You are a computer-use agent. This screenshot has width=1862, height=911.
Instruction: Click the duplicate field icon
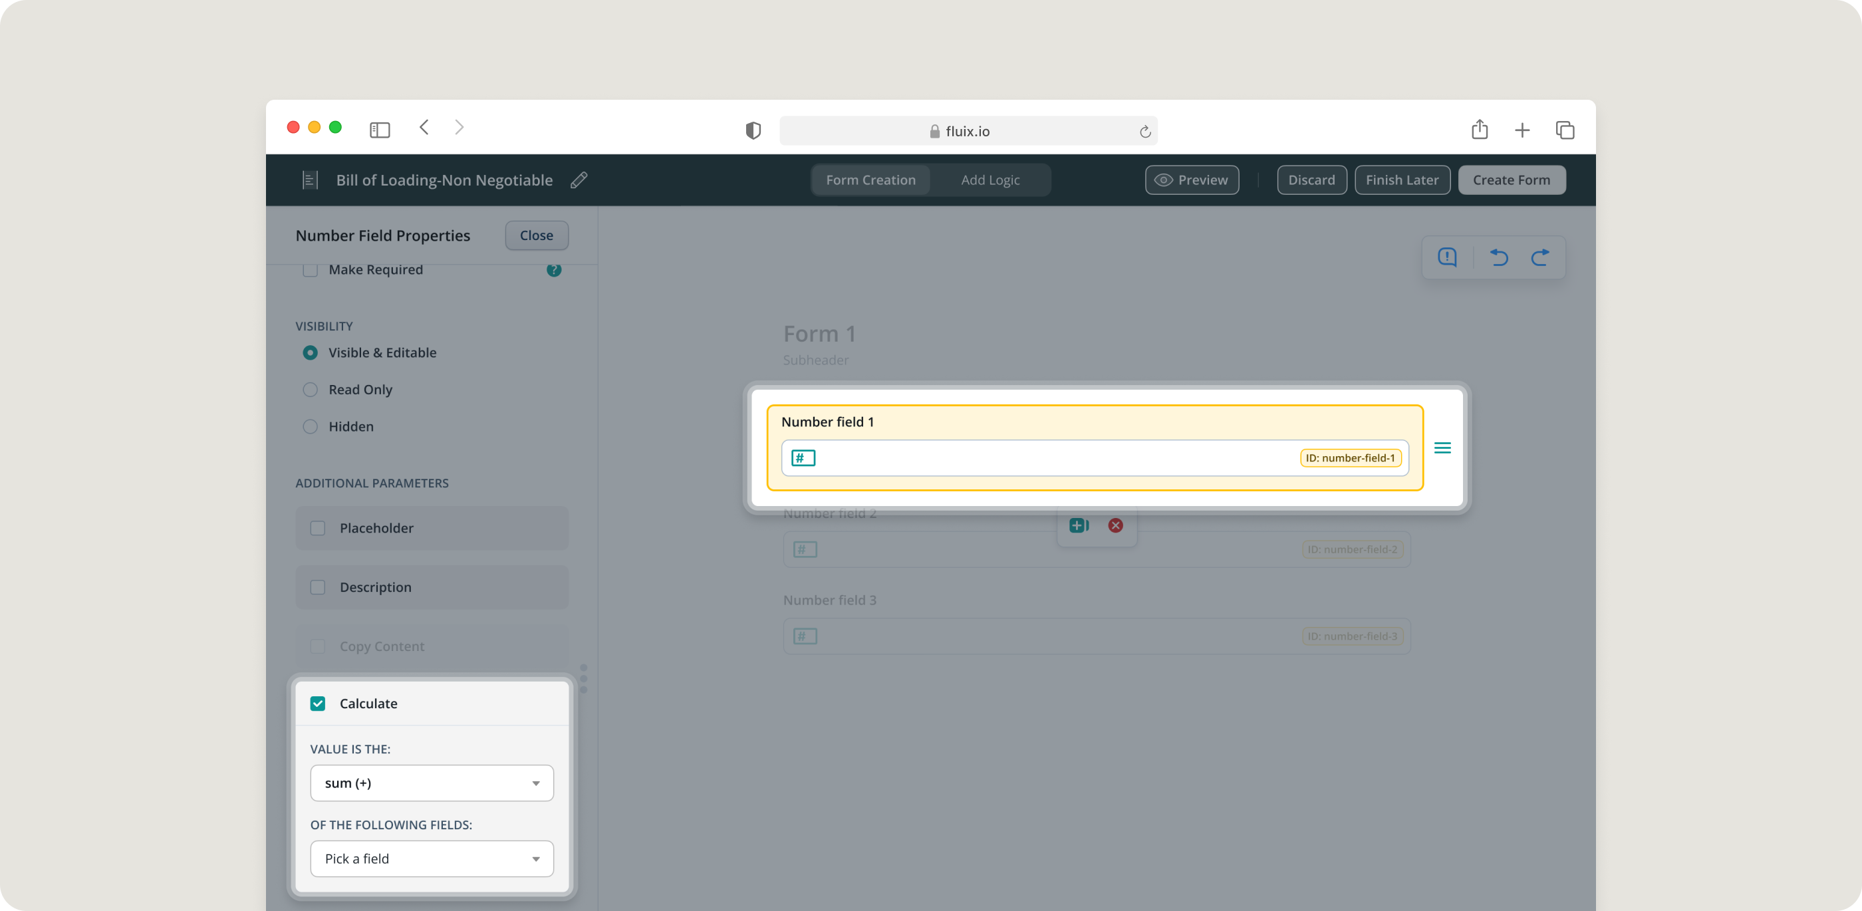(x=1079, y=525)
